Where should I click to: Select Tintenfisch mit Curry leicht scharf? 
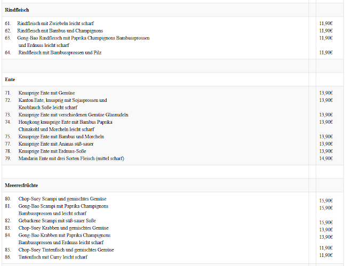tap(53, 257)
